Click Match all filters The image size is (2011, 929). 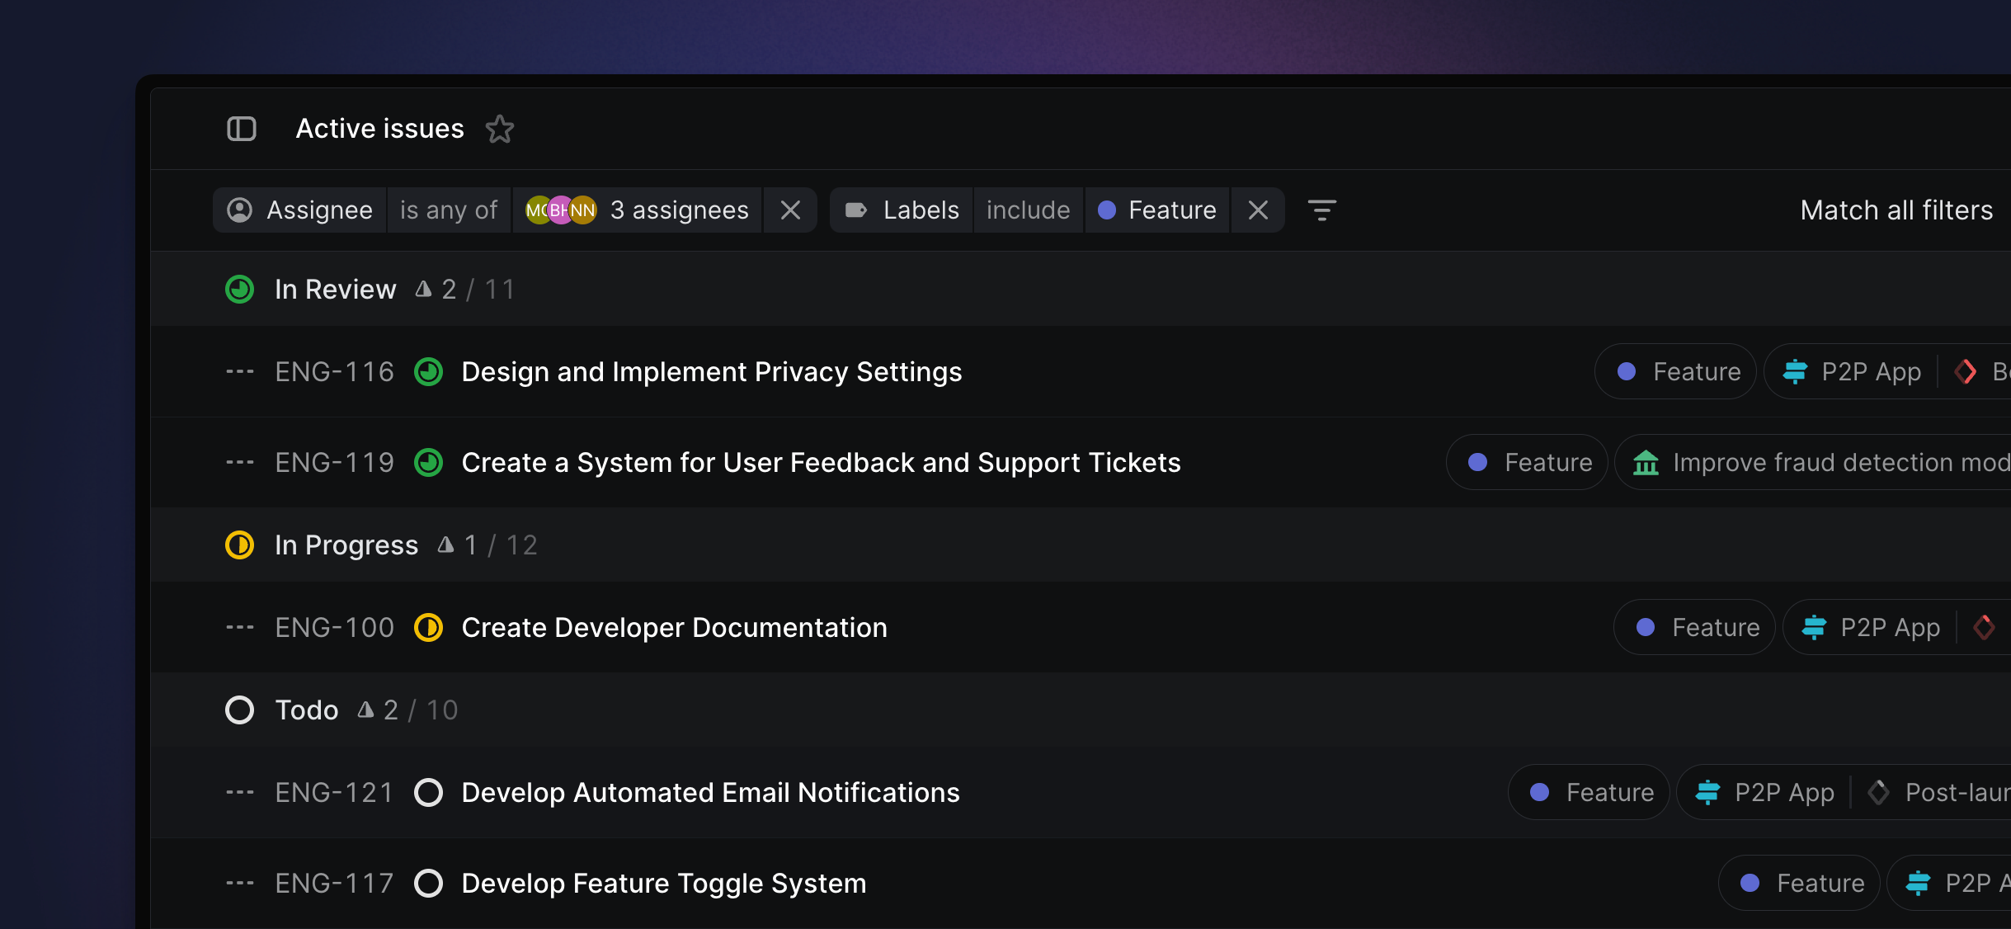point(1896,210)
